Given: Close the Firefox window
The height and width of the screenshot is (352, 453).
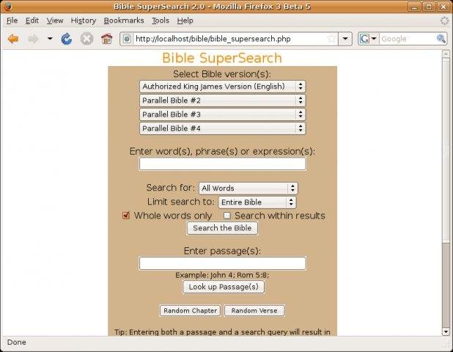Looking at the screenshot, I should 443,7.
